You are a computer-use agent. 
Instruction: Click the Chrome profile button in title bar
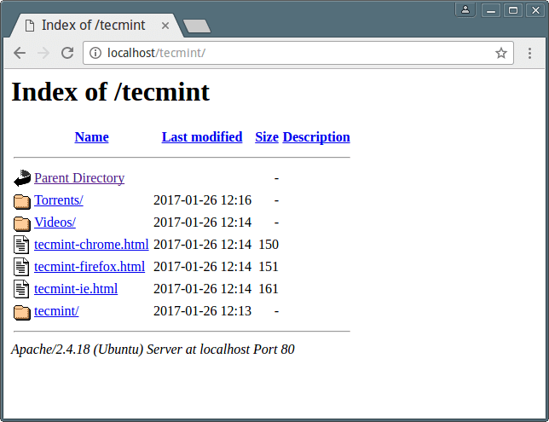(x=465, y=10)
